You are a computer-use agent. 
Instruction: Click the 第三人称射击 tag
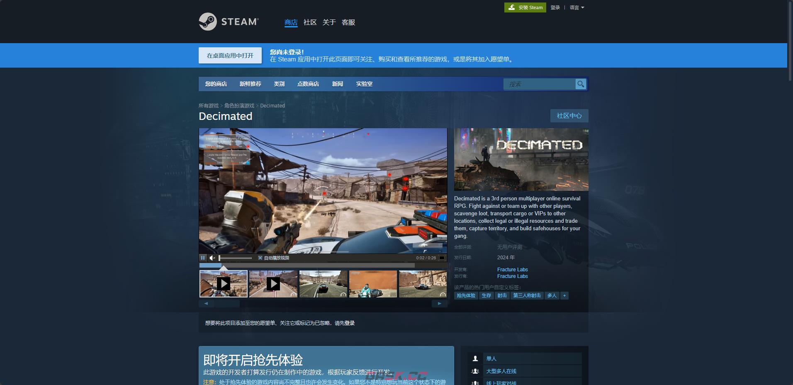pyautogui.click(x=527, y=296)
